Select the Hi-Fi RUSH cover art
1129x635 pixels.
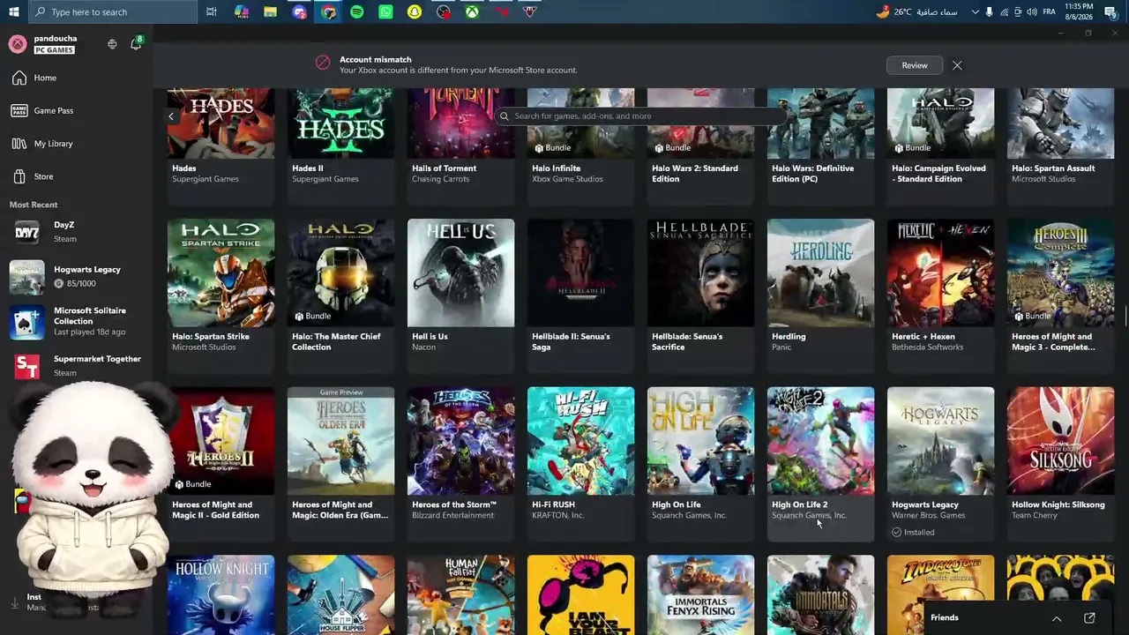point(580,441)
